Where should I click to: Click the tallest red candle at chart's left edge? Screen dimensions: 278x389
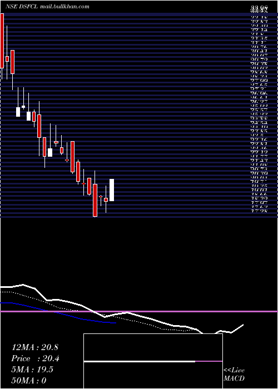(2, 41)
